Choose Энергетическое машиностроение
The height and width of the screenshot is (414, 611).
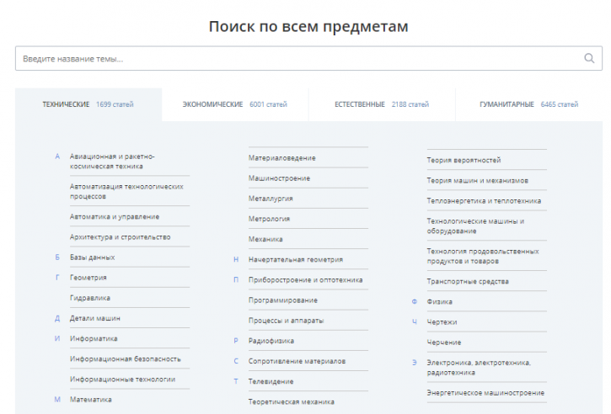[485, 393]
